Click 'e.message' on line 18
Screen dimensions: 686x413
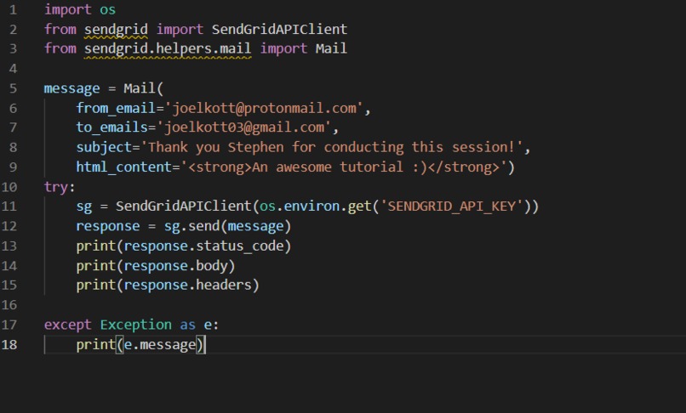click(x=160, y=345)
